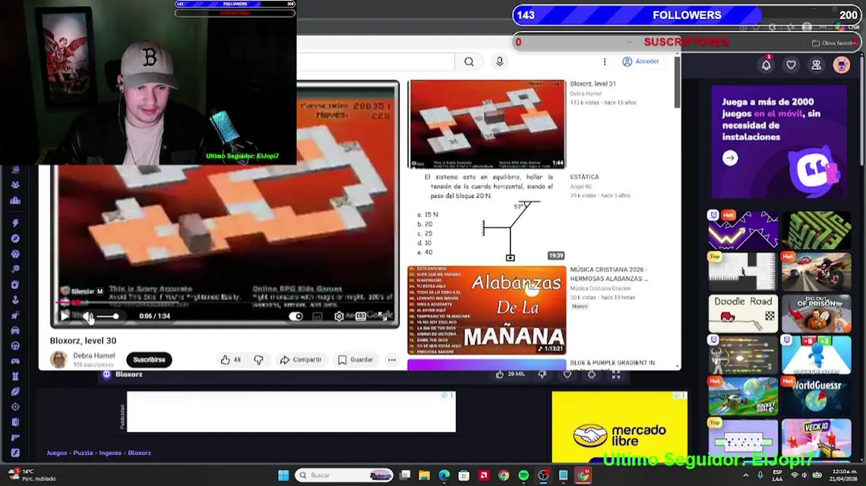Start voice search with microphone icon
Viewport: 866px width, 486px height.
(500, 62)
